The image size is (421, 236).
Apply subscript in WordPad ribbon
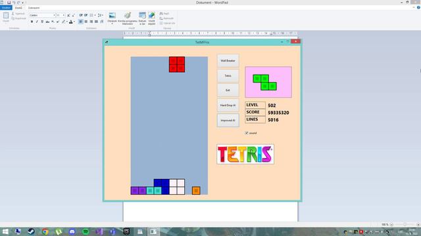tap(53, 22)
